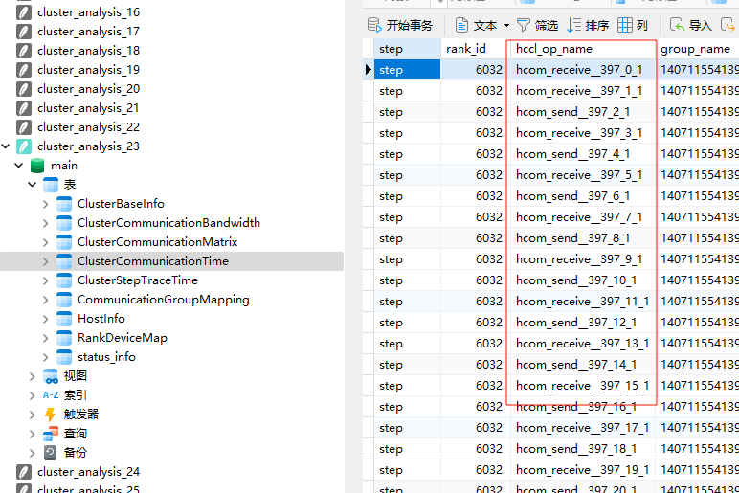This screenshot has width=739, height=493.
Task: Click the cluster_analysis_19 connection icon
Action: [24, 70]
